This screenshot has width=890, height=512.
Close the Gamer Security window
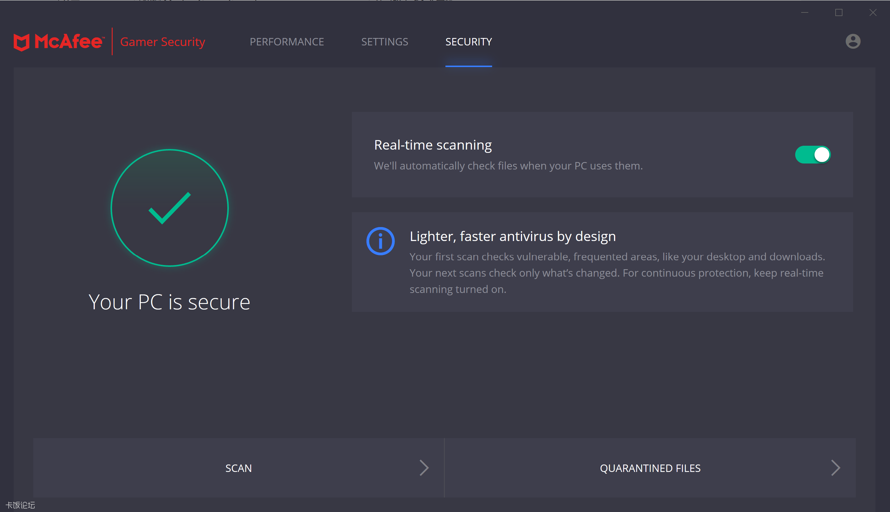pyautogui.click(x=873, y=13)
